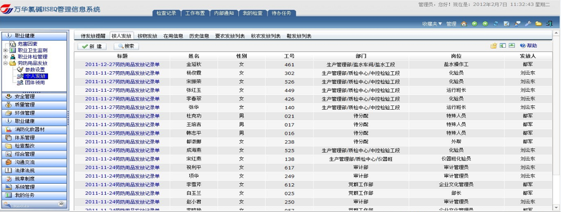This screenshot has width=561, height=212.
Task: Click the vertical scrollbar up arrow
Action: 556,33
